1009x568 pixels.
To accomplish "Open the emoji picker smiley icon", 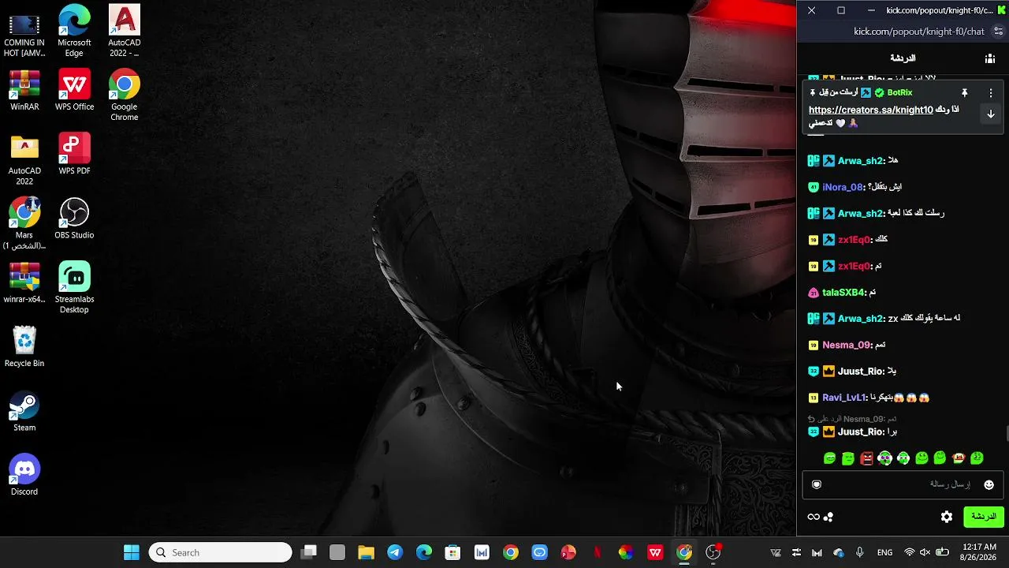I will tap(989, 484).
